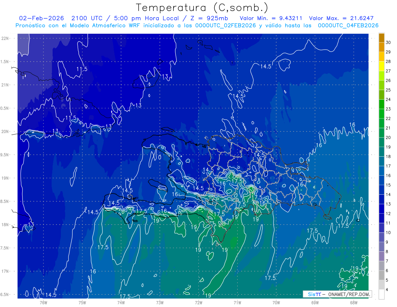Click the "Valor Max. = 21.6247" value
The height and width of the screenshot is (307, 397).
(x=341, y=18)
